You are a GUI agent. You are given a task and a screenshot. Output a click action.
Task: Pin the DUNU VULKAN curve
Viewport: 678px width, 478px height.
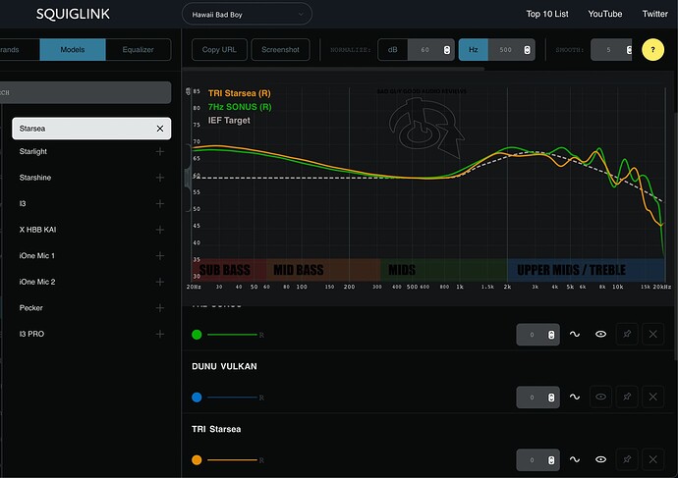point(627,397)
